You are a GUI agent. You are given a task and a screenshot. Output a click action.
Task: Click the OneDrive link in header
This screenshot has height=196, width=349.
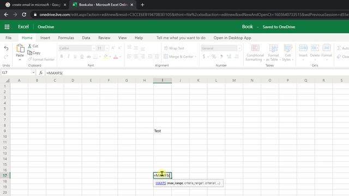46,27
